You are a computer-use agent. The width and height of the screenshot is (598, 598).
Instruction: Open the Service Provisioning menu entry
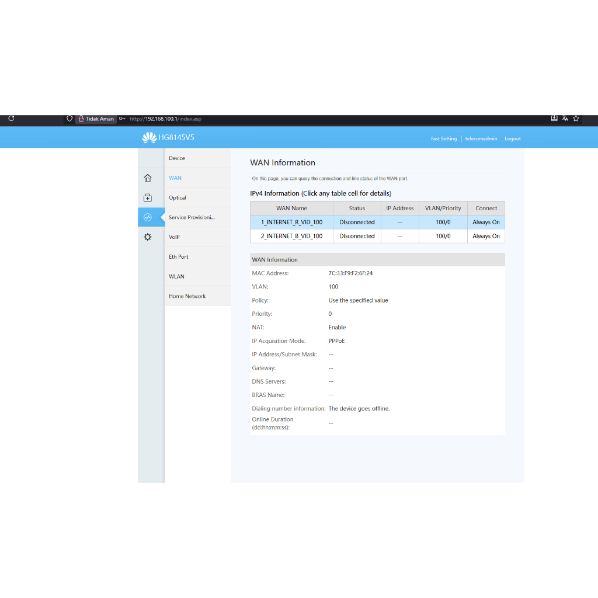pos(192,217)
